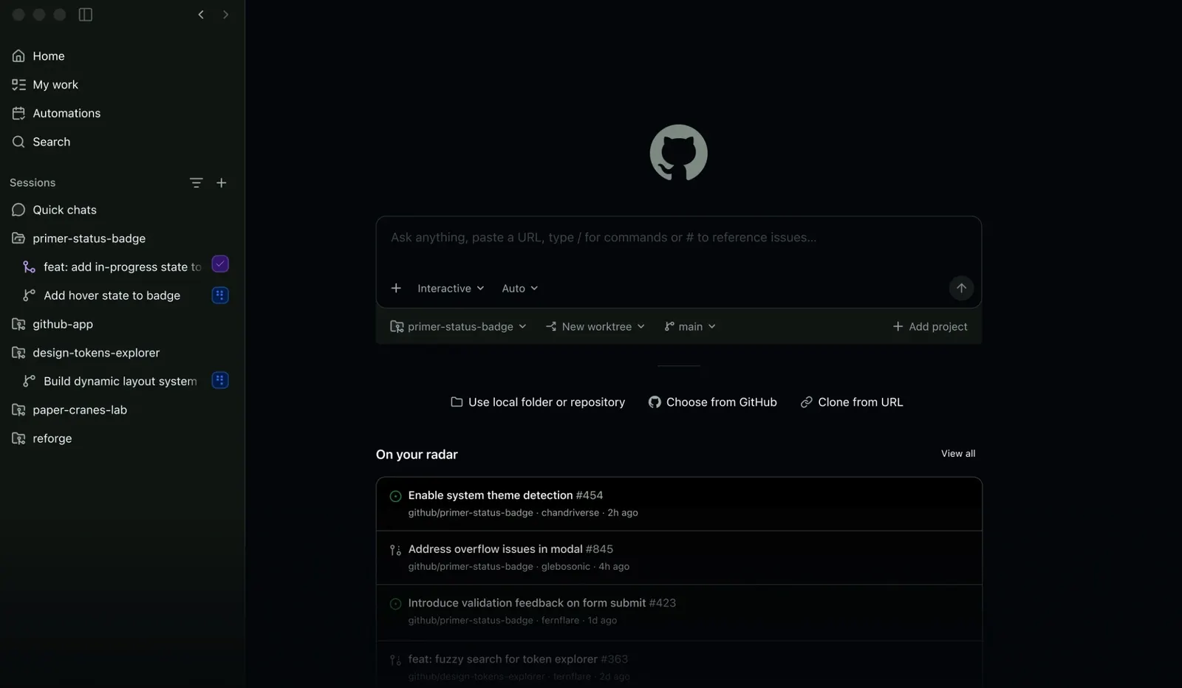Open Search in the sidebar
This screenshot has height=688, width=1182.
122,142
